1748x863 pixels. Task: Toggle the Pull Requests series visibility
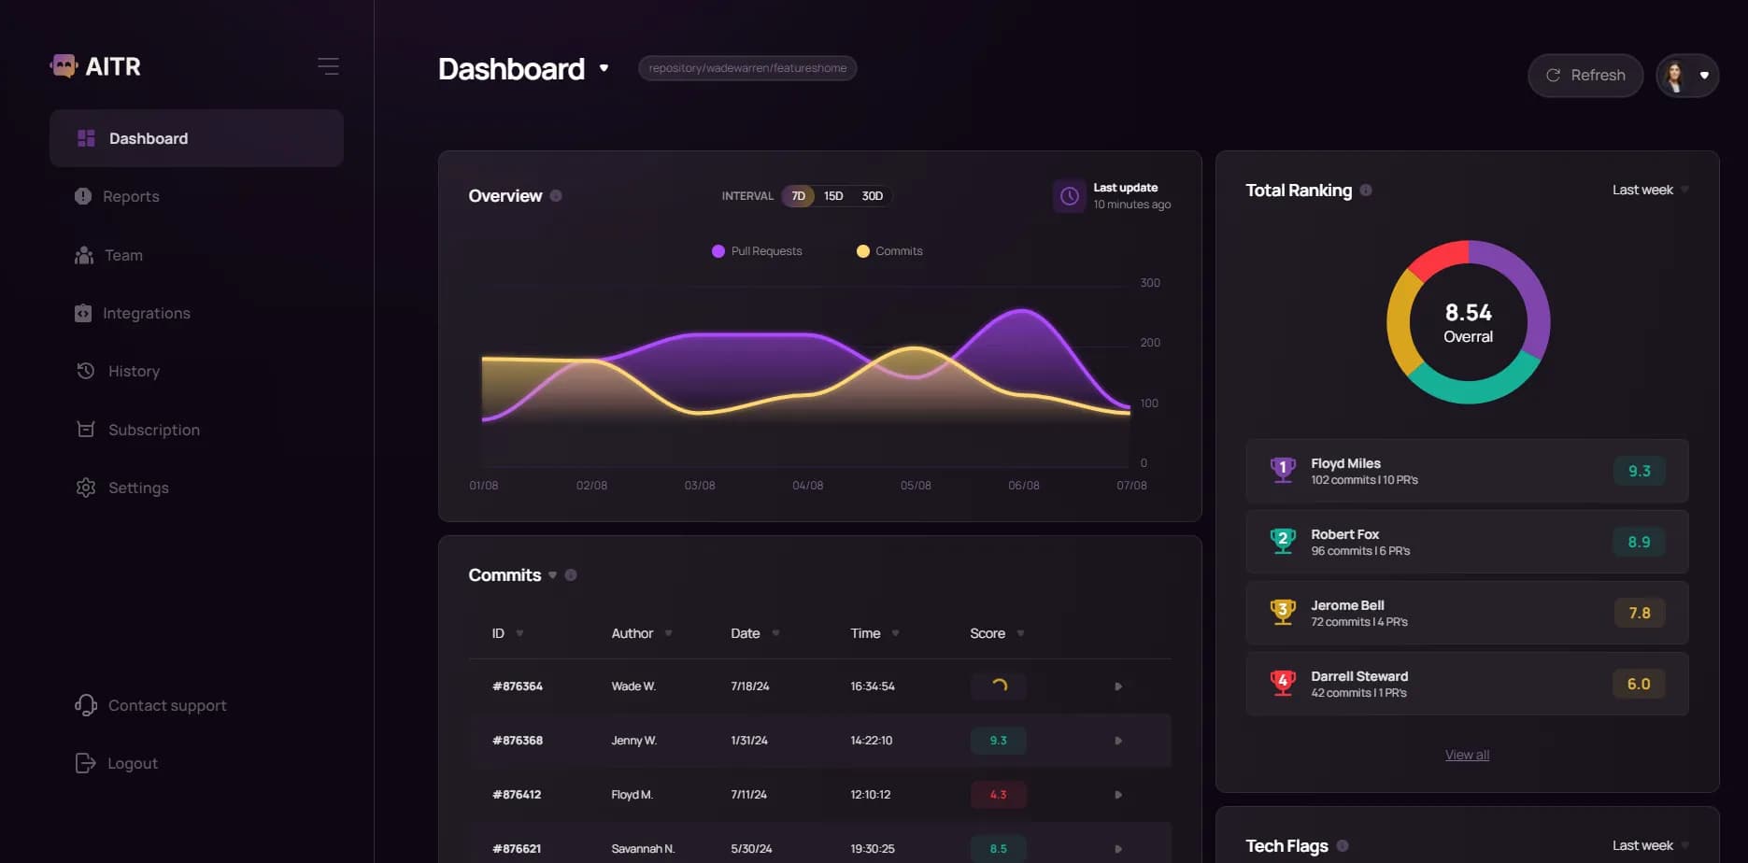point(757,250)
